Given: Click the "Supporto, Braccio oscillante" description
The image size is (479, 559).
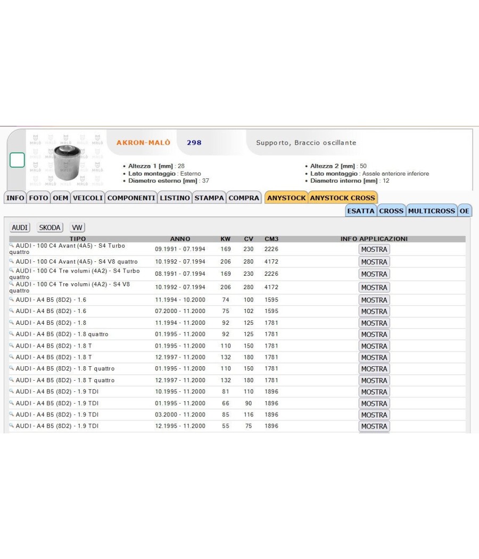Looking at the screenshot, I should [306, 143].
